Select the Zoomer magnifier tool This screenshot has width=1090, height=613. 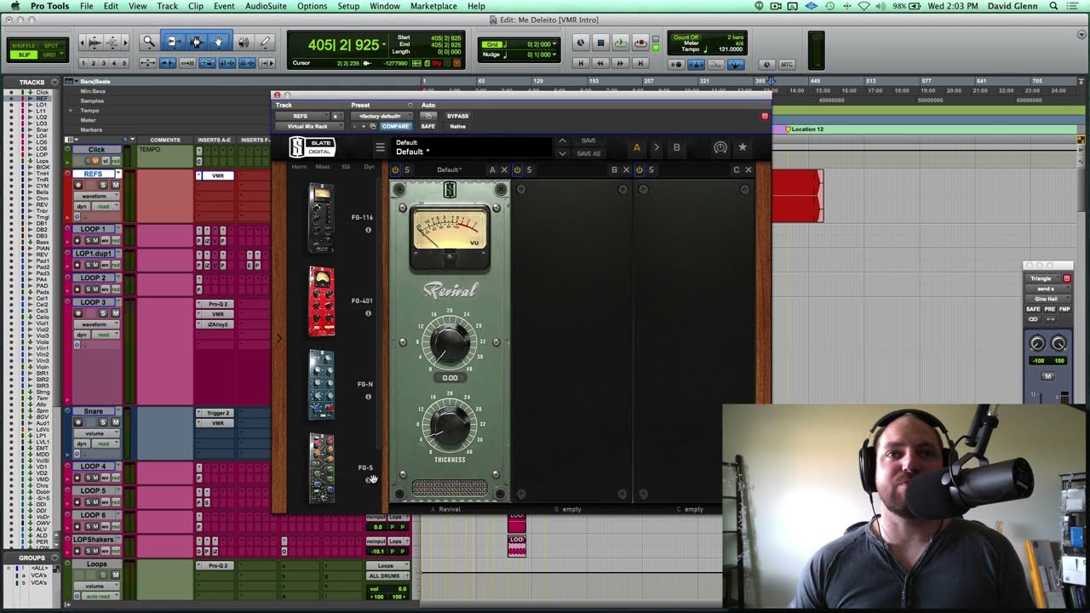(x=149, y=42)
